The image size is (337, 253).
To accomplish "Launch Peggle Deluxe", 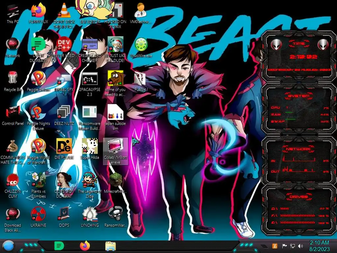I will point(38,81).
